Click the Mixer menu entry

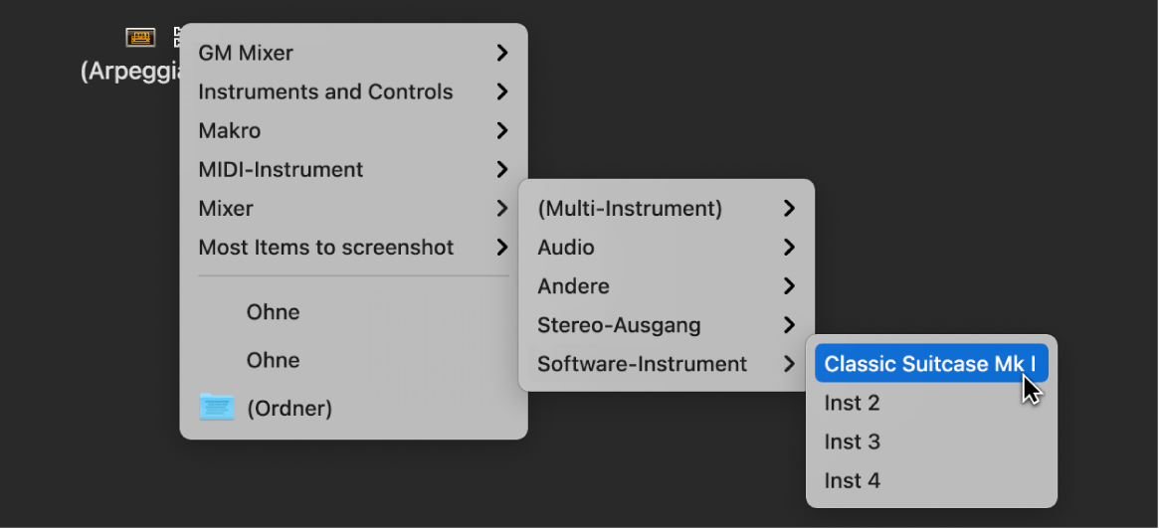(x=226, y=208)
